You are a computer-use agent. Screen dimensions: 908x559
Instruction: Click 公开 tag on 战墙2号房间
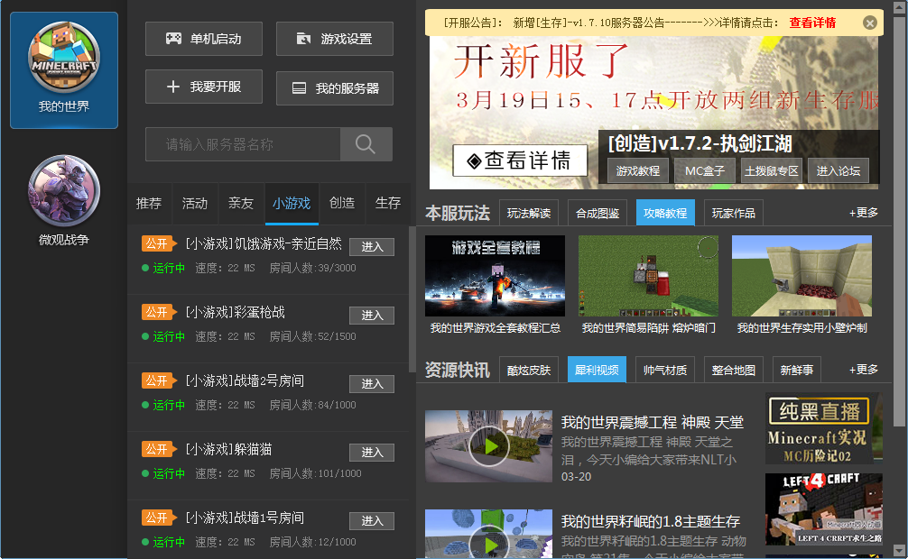point(158,380)
